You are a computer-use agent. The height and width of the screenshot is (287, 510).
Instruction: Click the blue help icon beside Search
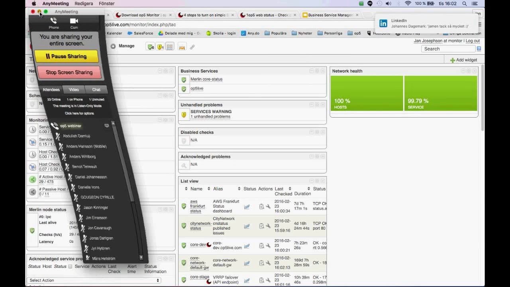tap(479, 49)
